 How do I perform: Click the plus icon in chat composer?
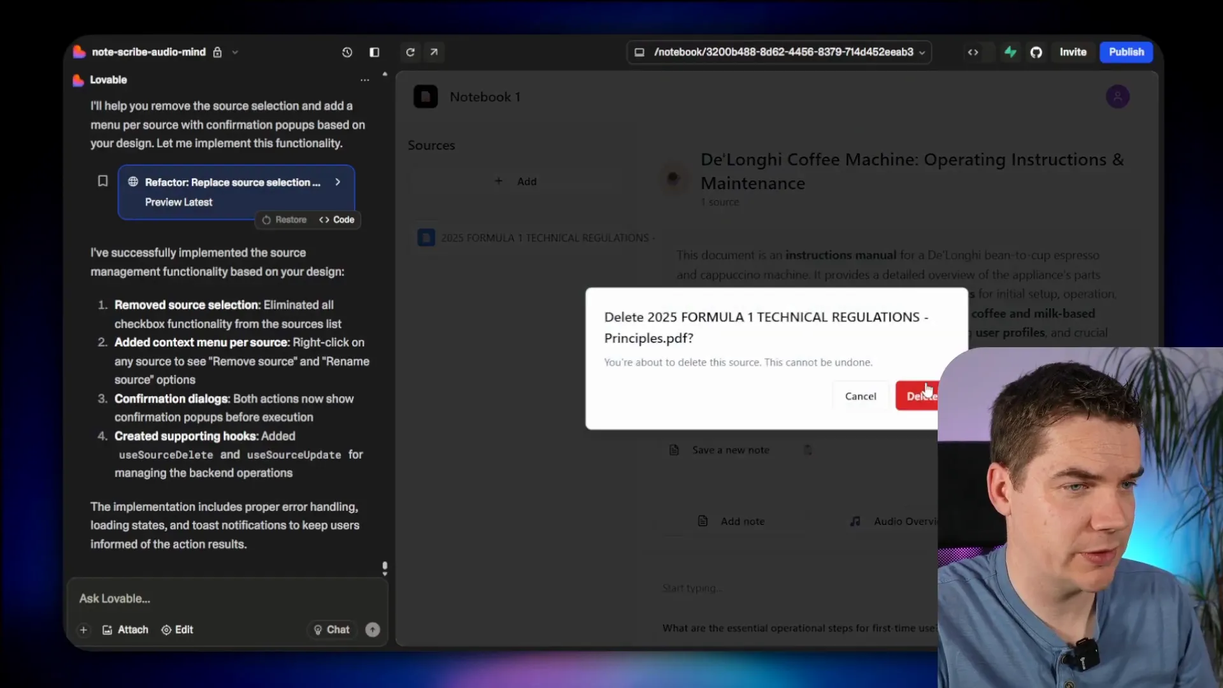pos(83,630)
